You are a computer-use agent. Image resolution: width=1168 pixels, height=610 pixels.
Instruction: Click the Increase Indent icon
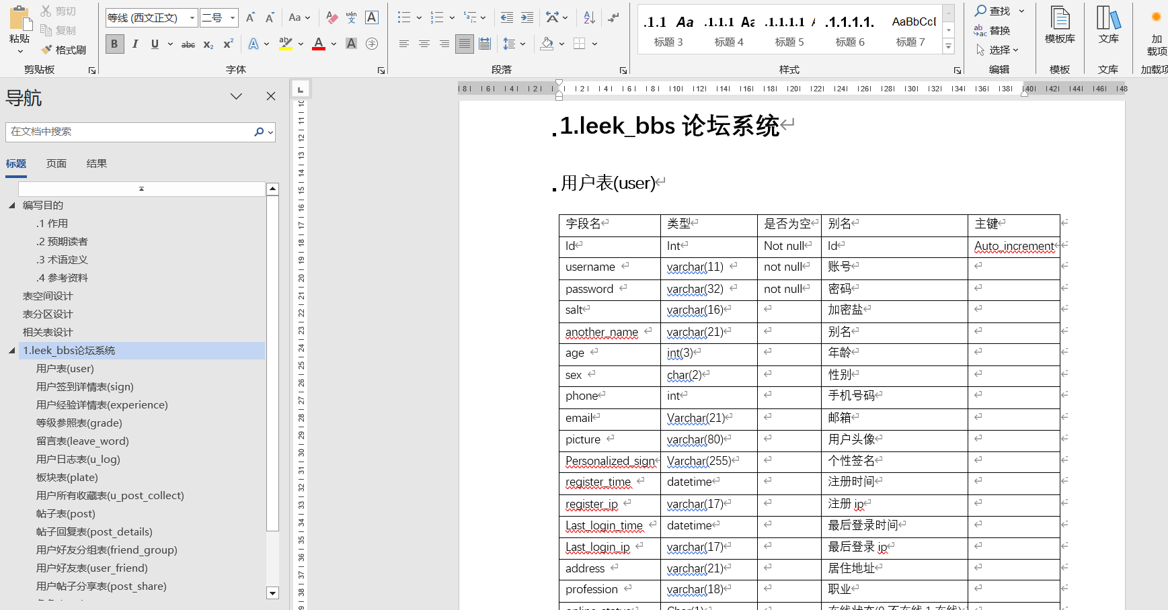527,18
